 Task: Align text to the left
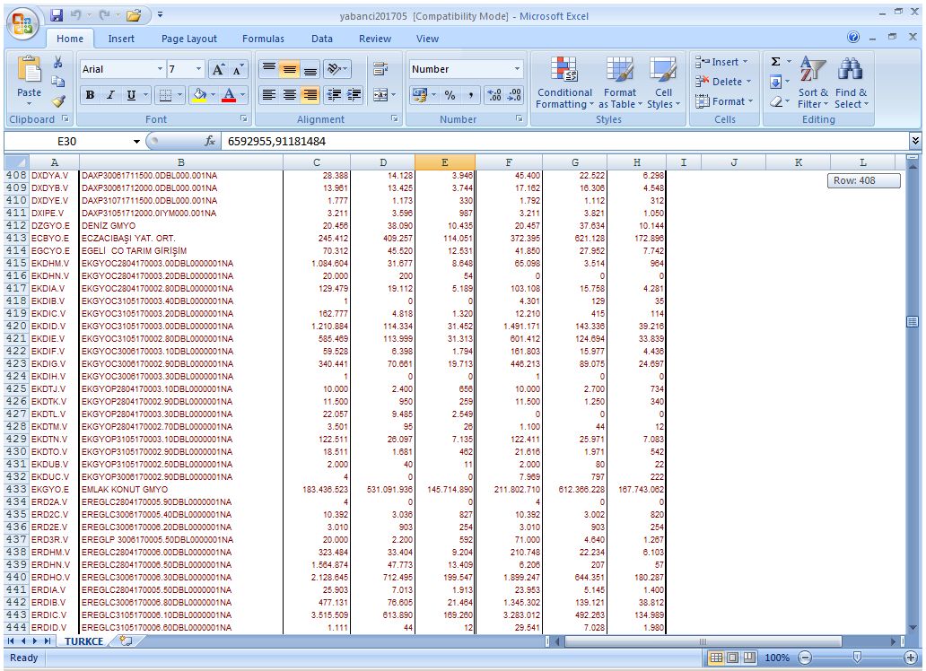(268, 95)
